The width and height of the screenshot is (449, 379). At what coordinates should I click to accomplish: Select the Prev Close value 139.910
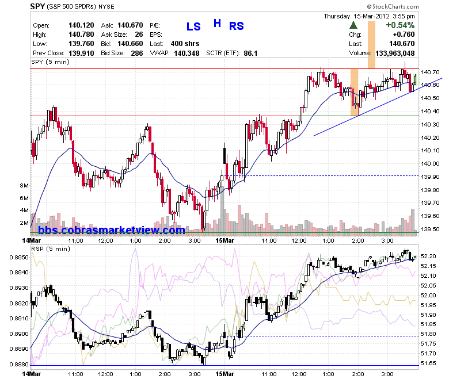pos(81,53)
